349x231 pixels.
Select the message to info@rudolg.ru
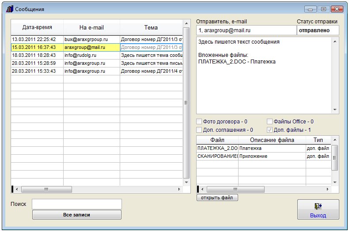click(x=80, y=56)
